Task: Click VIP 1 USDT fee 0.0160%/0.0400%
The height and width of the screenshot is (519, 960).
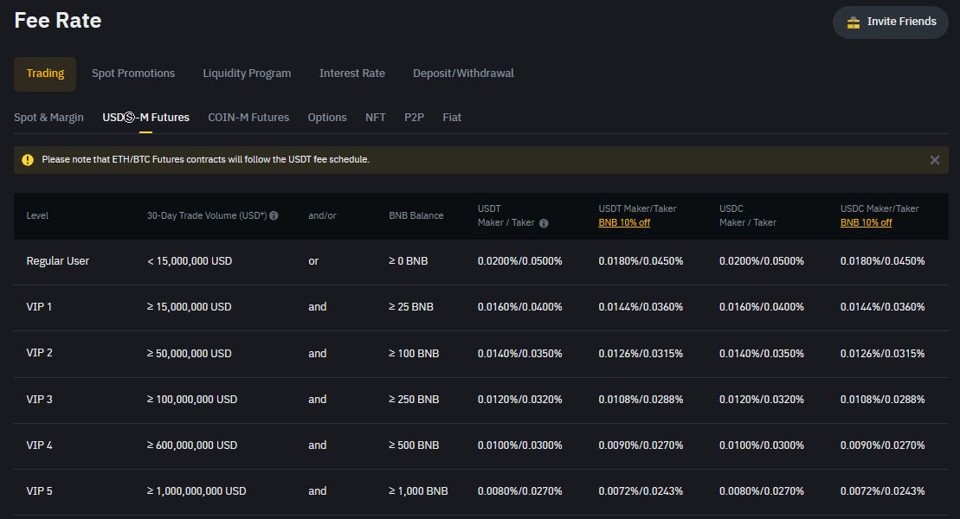Action: (x=519, y=307)
